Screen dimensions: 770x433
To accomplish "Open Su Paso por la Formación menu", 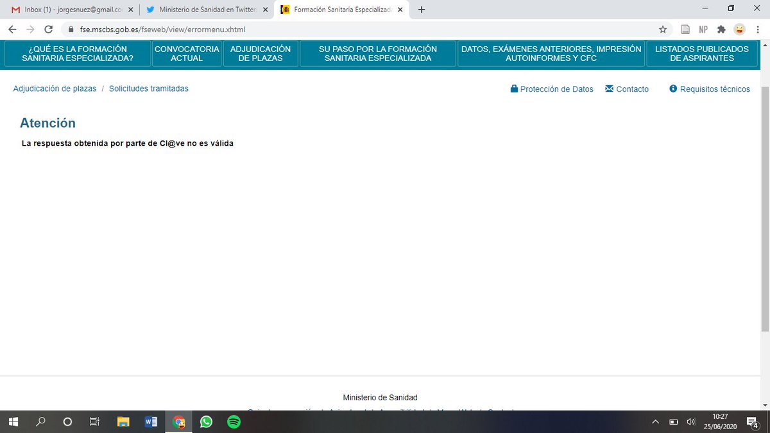I will point(378,53).
